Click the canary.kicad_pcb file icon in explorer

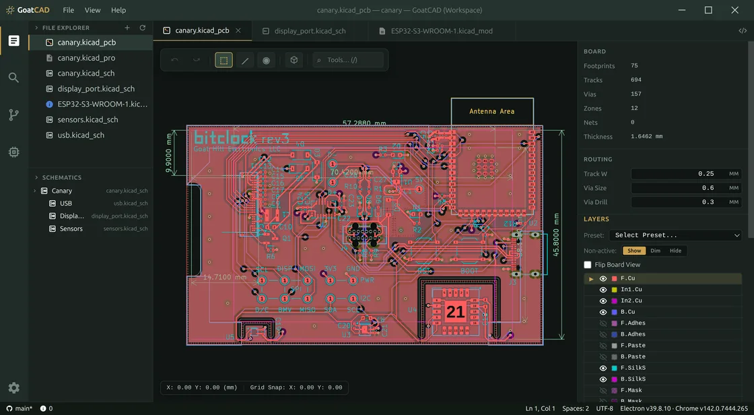click(x=49, y=42)
